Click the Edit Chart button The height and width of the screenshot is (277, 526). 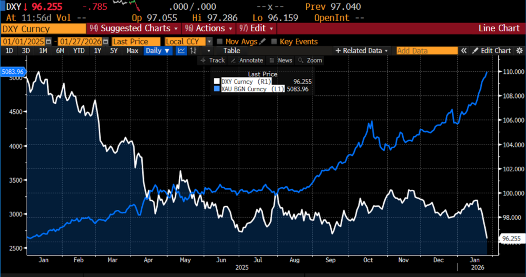point(492,51)
